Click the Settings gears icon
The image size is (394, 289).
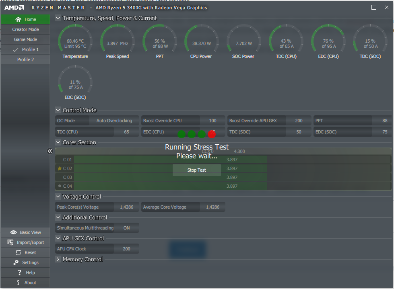tap(16, 262)
